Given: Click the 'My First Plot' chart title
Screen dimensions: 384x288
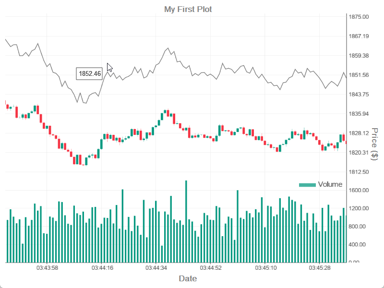Looking at the screenshot, I should [x=188, y=9].
